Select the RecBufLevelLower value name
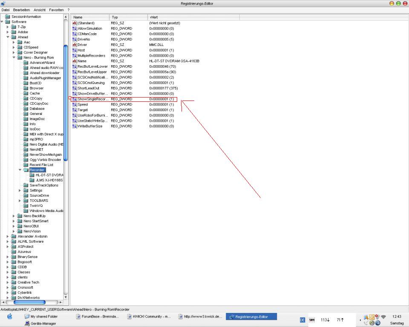 coord(92,66)
